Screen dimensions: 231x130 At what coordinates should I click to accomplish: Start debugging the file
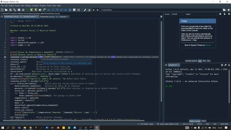(x=49, y=10)
